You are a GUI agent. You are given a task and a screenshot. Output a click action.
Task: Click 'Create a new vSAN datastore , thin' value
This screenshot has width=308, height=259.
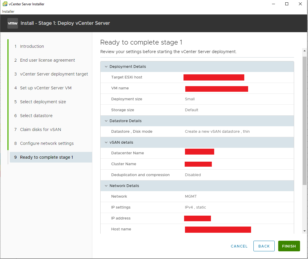217,132
